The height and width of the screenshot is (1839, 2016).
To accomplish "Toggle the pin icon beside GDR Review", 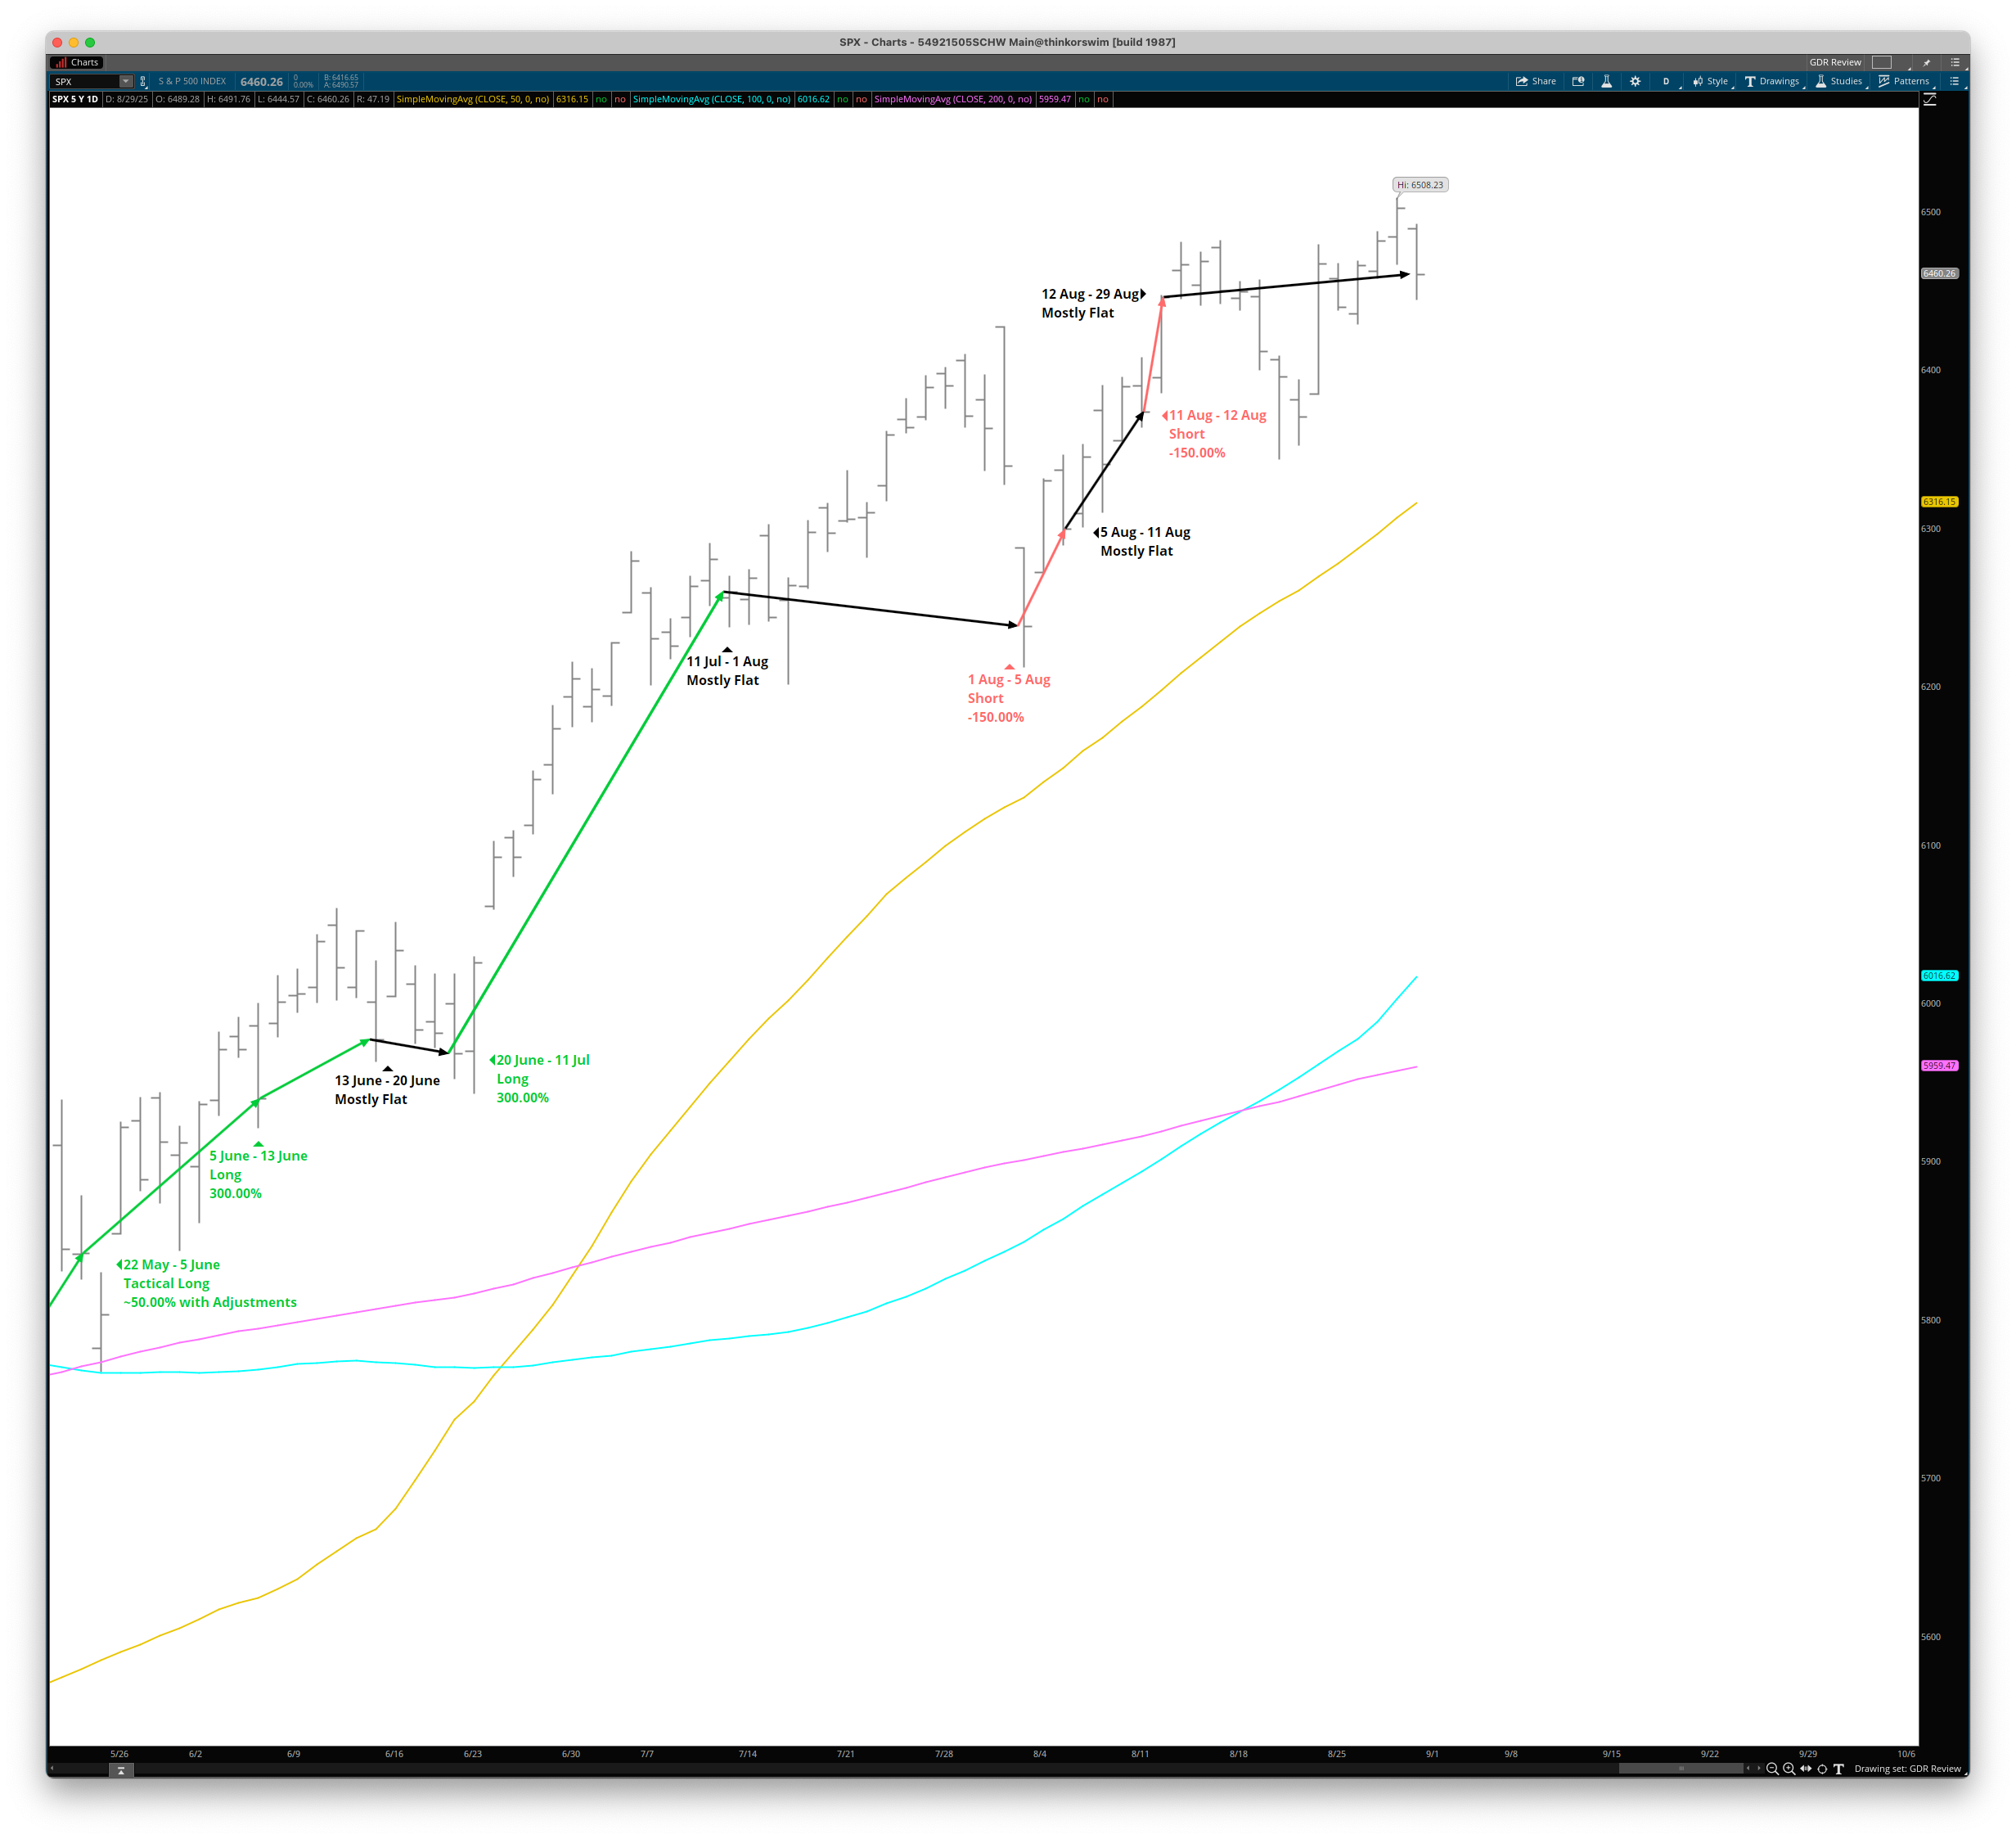I will (x=1926, y=62).
